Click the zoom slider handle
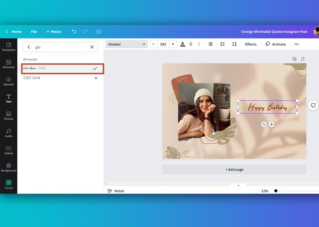The width and height of the screenshot is (319, 227). pos(276,191)
